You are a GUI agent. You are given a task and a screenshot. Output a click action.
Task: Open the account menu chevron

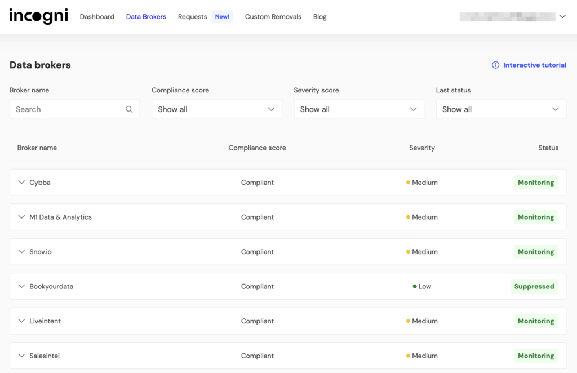pyautogui.click(x=562, y=16)
